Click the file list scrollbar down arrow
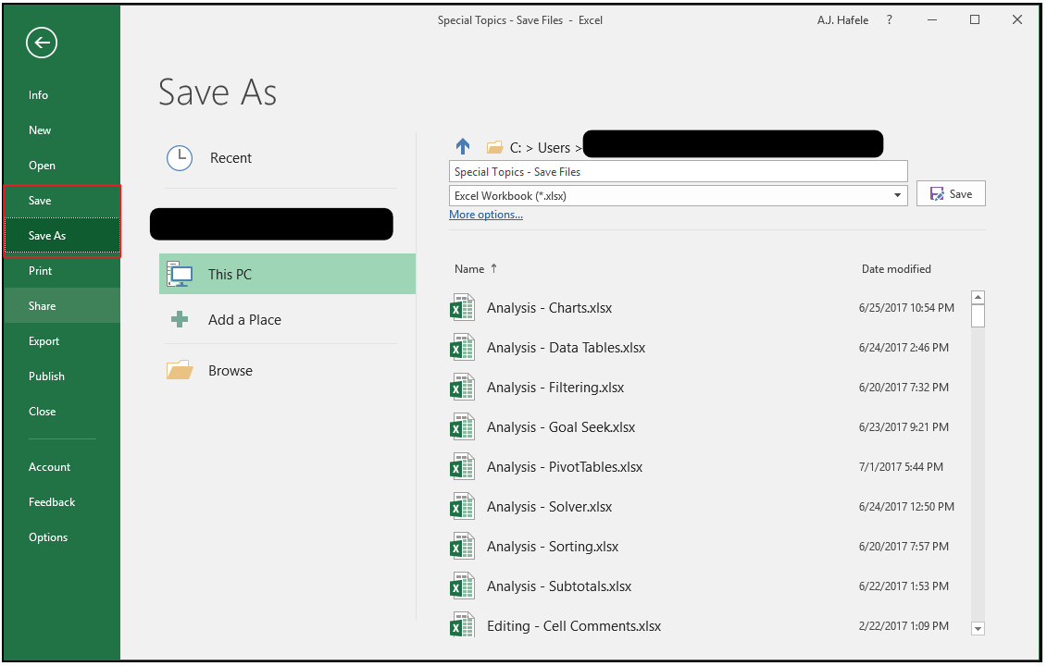Image resolution: width=1047 pixels, height=666 pixels. point(978,628)
